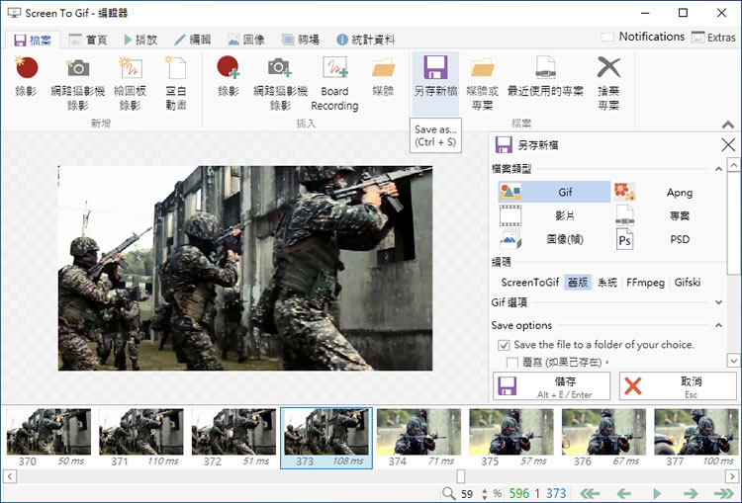Image resolution: width=742 pixels, height=503 pixels.
Task: Select image frames (圖像(幀)) file type
Action: pyautogui.click(x=554, y=239)
